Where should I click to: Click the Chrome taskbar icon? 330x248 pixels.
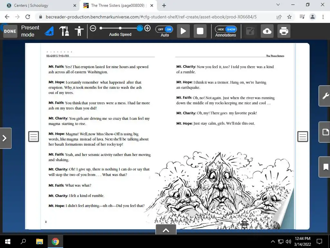click(55, 242)
